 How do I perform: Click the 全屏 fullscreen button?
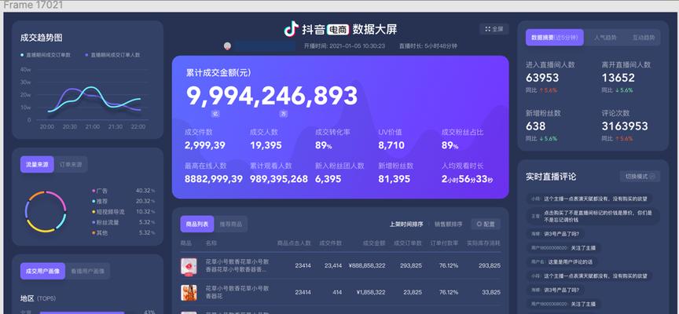(494, 29)
